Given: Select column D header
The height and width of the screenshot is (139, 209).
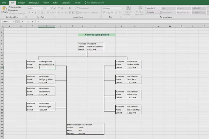Looking at the screenshot, I should coord(47,26).
